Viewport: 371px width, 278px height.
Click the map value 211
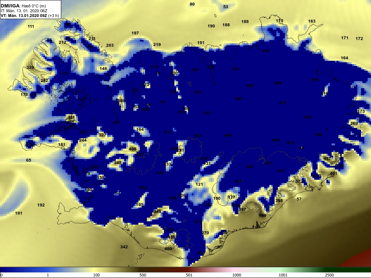click(x=92, y=39)
